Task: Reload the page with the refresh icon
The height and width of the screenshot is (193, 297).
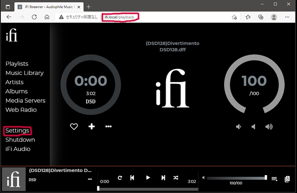Action: [x=34, y=17]
